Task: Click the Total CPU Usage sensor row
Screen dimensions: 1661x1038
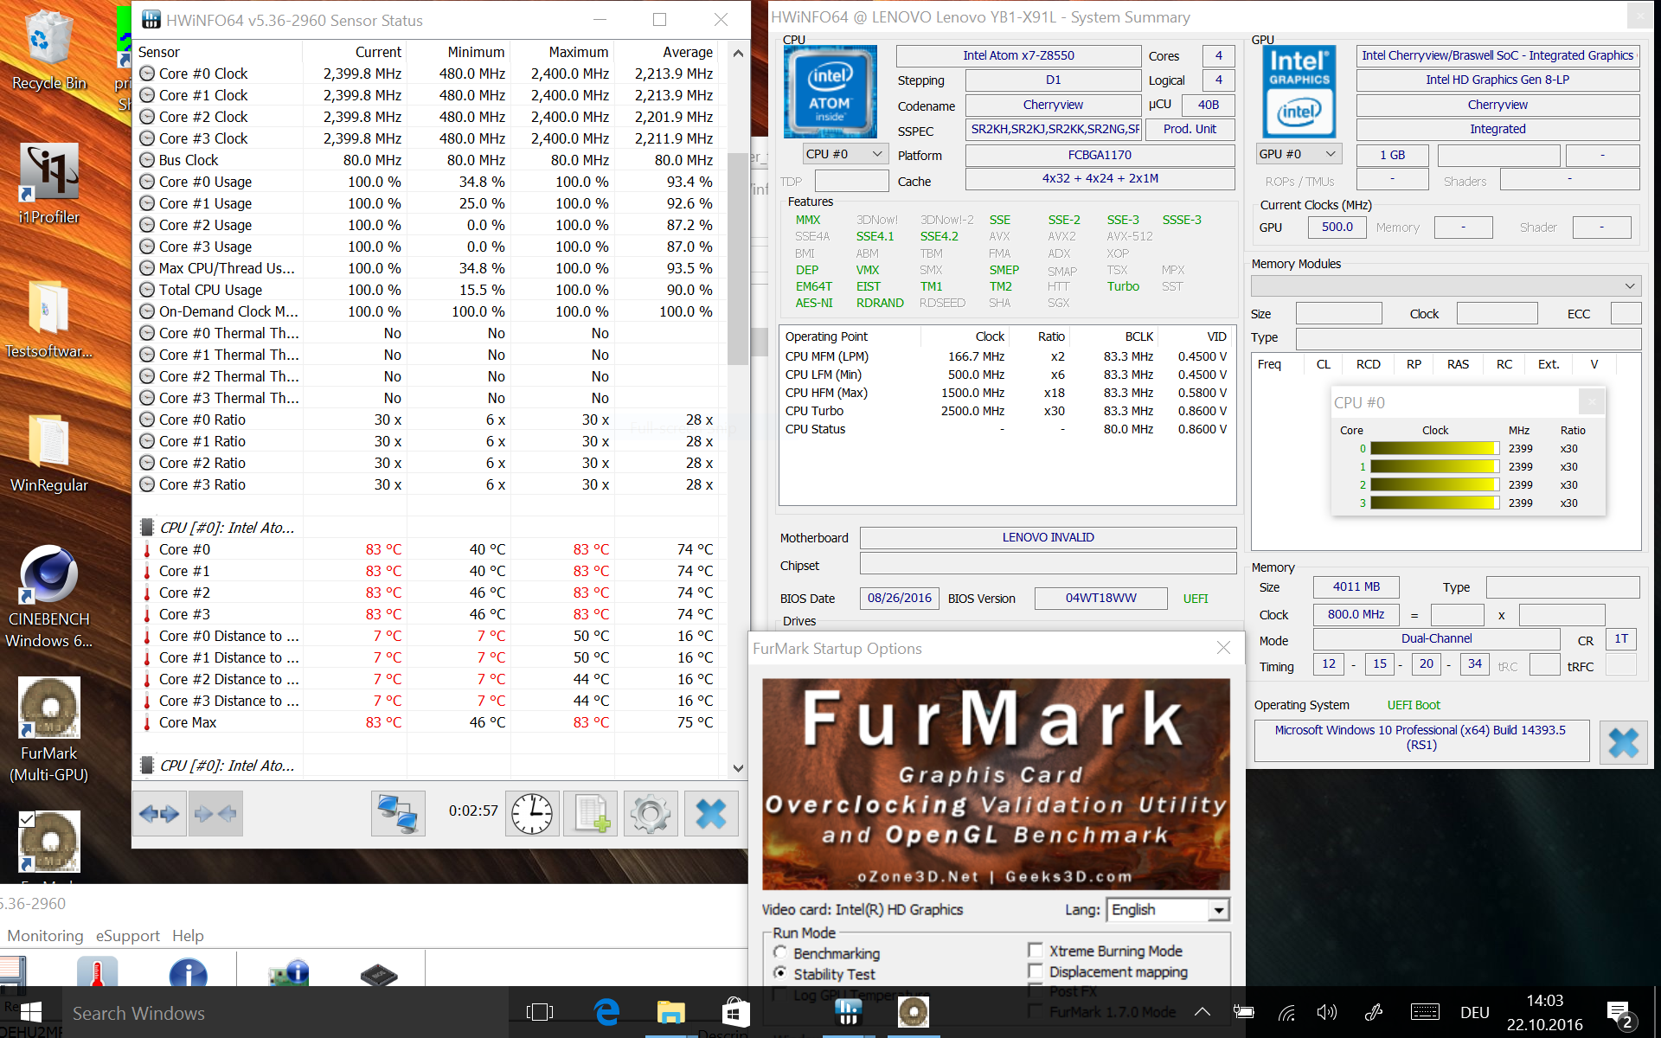Action: pos(427,290)
